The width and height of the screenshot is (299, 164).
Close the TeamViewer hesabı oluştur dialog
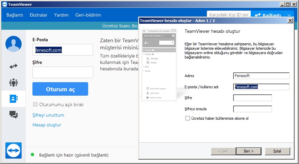pos(290,20)
